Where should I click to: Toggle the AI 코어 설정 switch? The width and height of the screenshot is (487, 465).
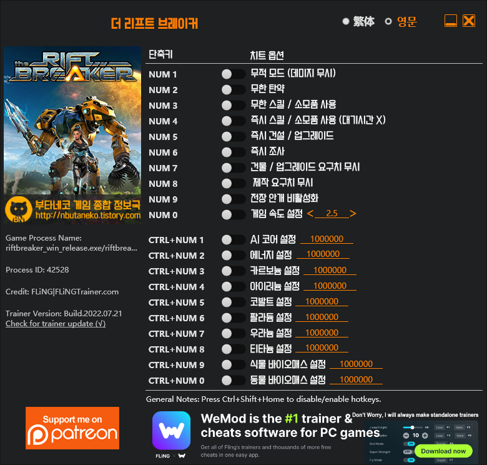[234, 239]
